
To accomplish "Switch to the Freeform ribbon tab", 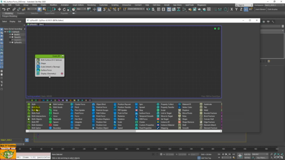I will (x=21, y=13).
